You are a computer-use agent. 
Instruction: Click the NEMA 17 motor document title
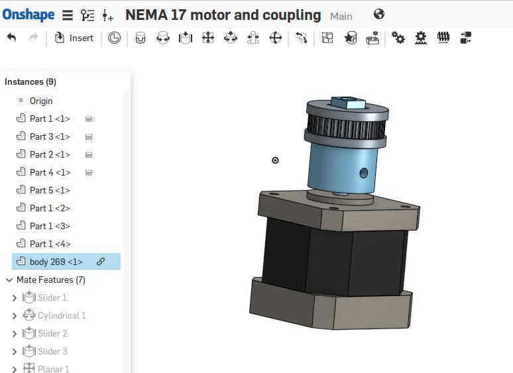point(223,15)
